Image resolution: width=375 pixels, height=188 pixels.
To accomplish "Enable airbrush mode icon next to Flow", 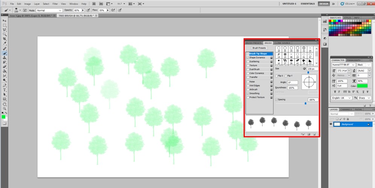I will [x=113, y=10].
